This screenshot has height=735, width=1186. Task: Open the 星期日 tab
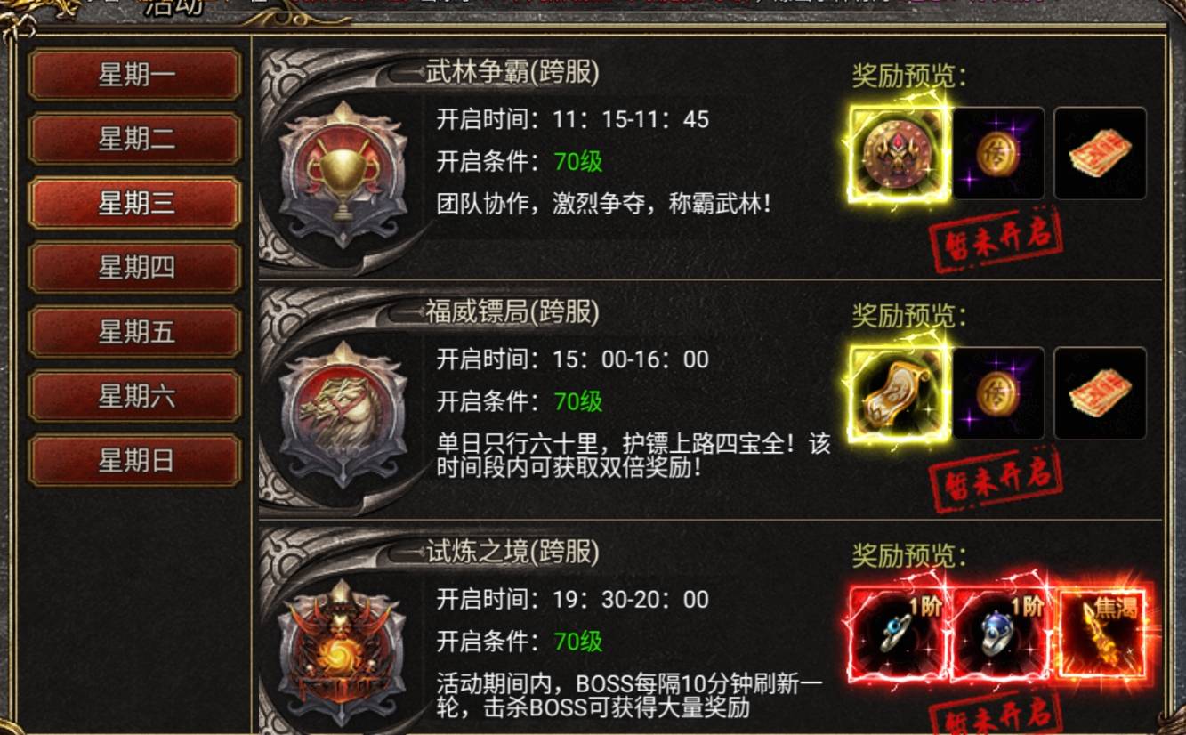(134, 461)
